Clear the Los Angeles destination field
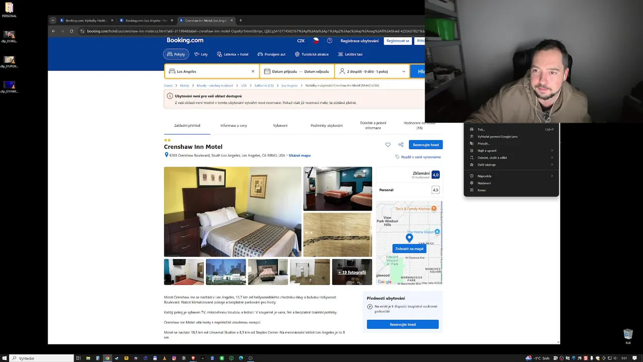The image size is (643, 362). pos(253,71)
